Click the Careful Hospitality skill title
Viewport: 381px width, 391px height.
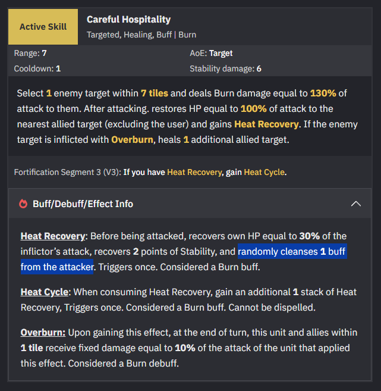128,20
